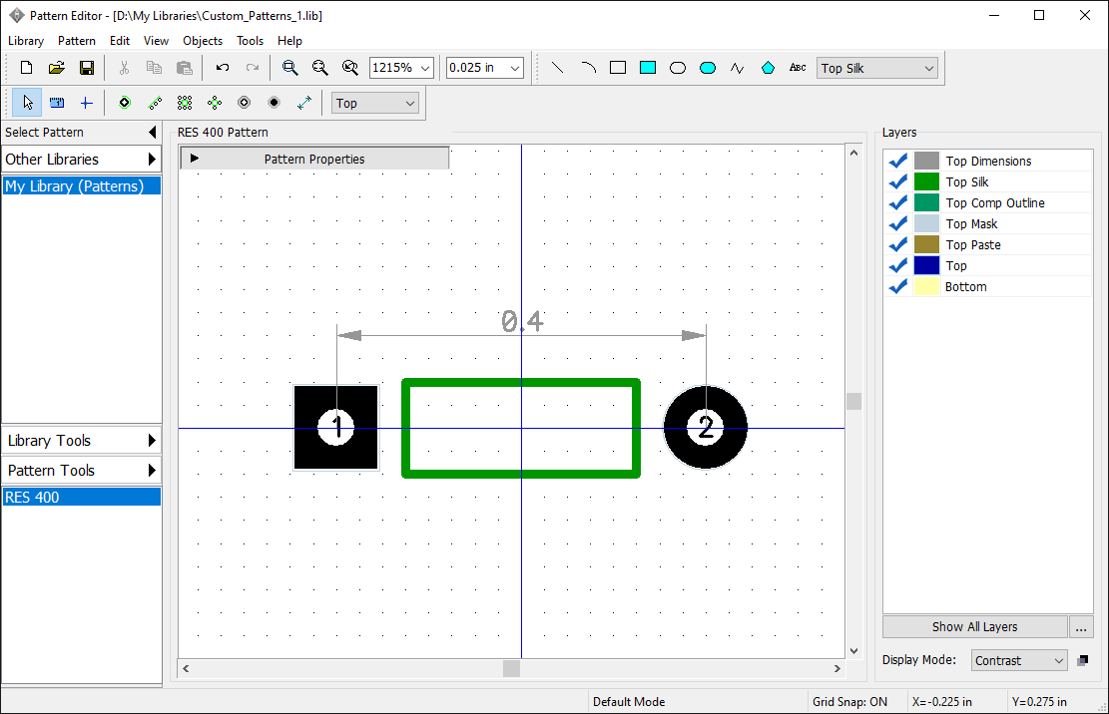Screen dimensions: 1109x714
Task: Select the filled Ellipse tool
Action: [x=708, y=68]
